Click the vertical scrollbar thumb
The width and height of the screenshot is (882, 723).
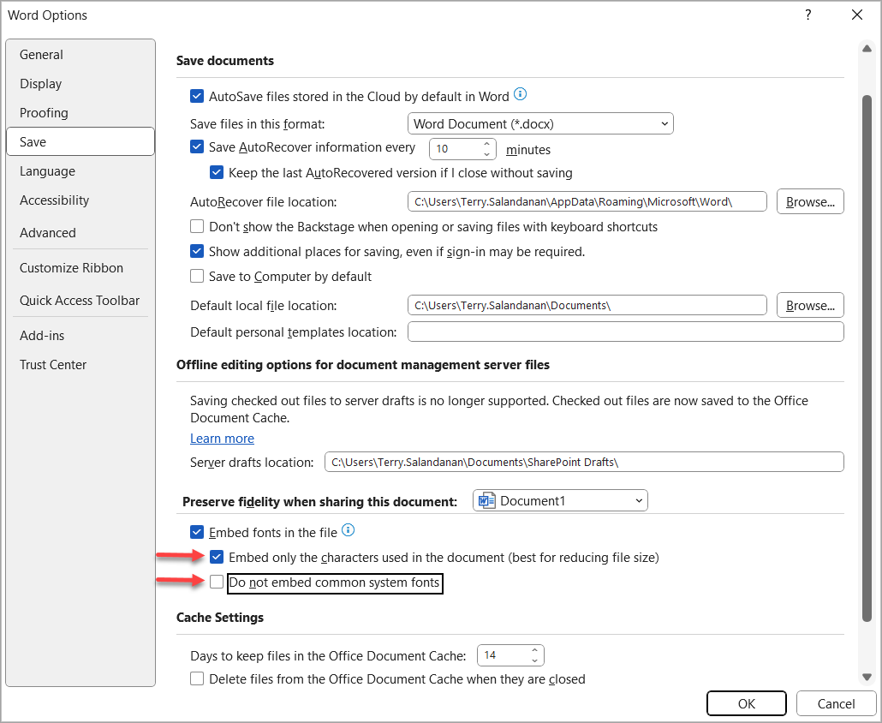point(867,359)
